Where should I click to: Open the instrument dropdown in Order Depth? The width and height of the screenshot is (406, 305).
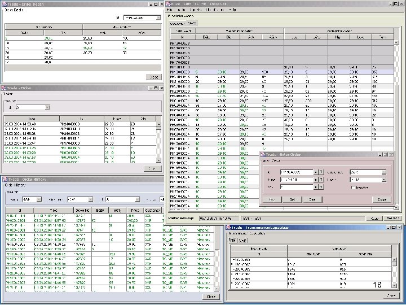tap(158, 18)
